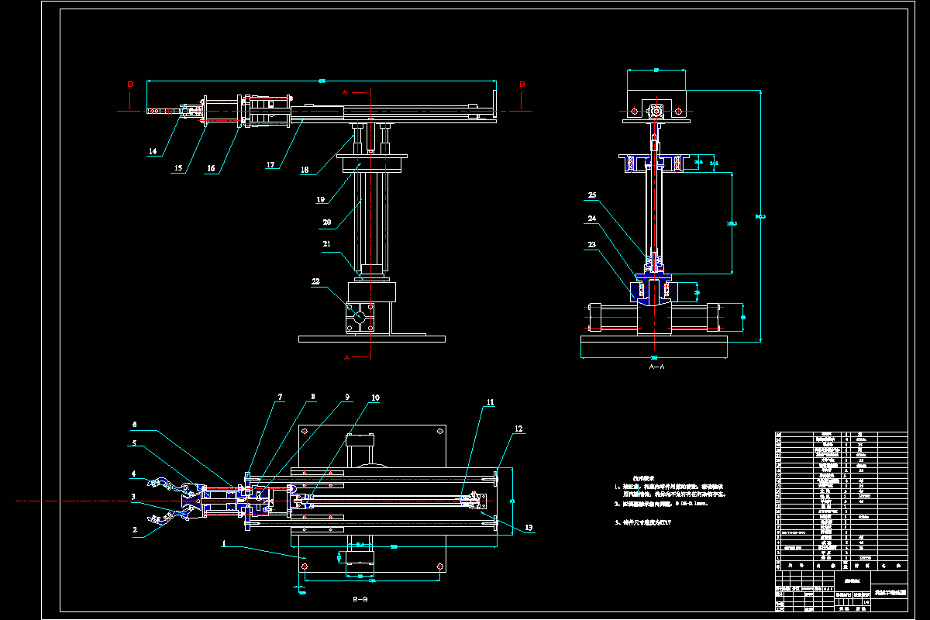Click part callout number 4
930x620 pixels.
pos(133,474)
